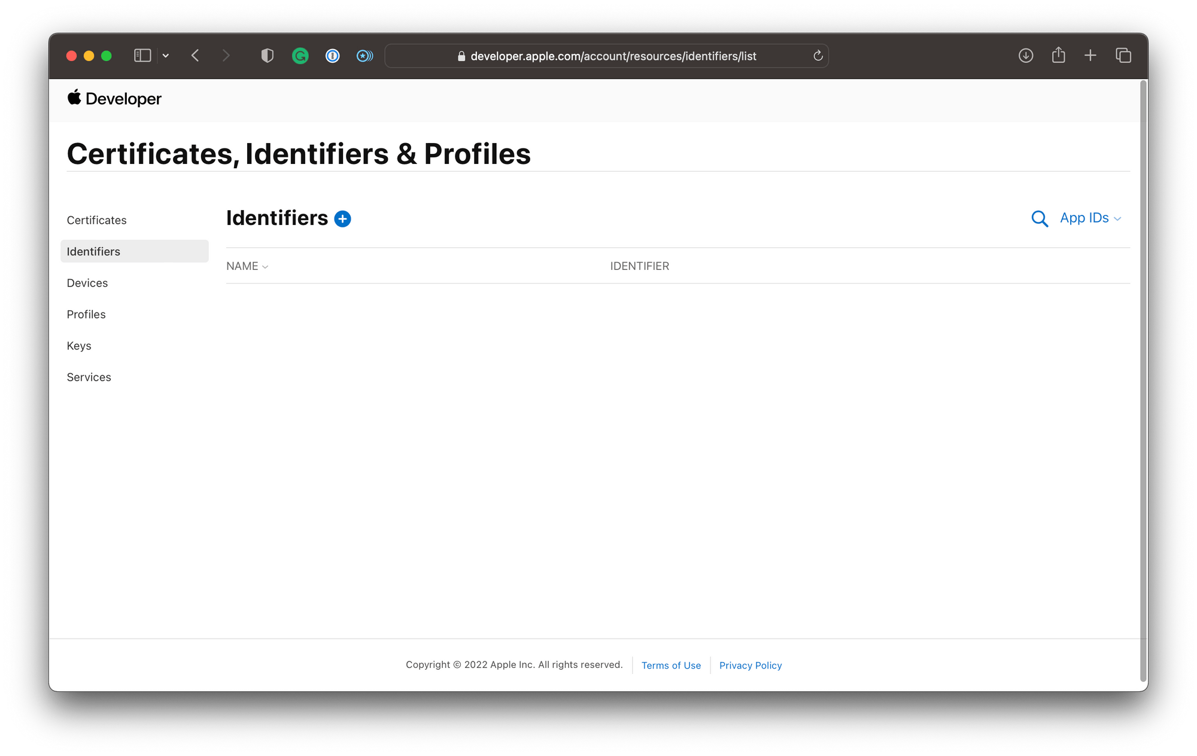Screen dimensions: 1197x756
Task: Click the blue plus to add a new identifier
Action: coord(342,218)
